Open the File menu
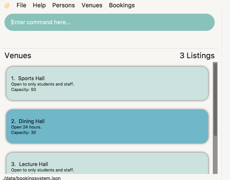 click(21, 5)
